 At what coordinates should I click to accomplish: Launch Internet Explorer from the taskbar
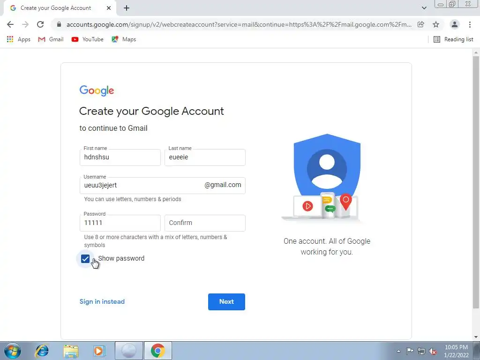click(x=42, y=351)
